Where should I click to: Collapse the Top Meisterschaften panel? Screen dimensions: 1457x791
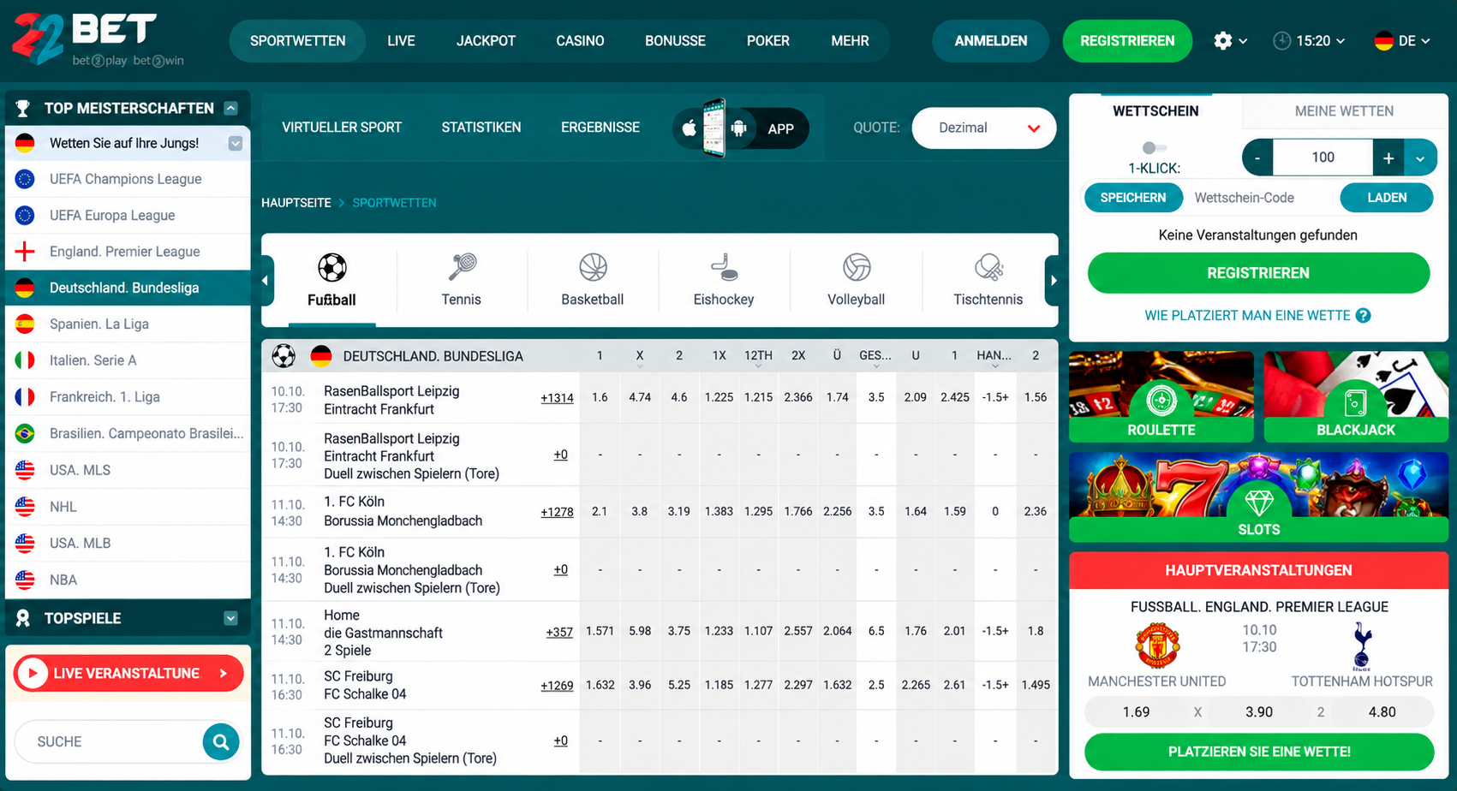click(x=230, y=108)
